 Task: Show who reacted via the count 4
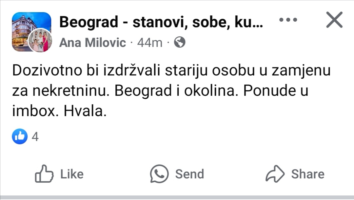[35, 137]
